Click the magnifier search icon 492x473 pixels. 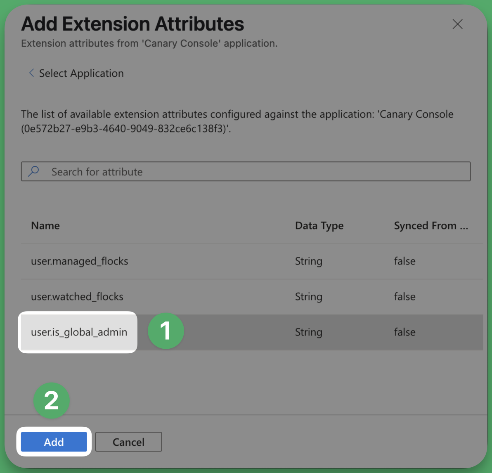(33, 171)
